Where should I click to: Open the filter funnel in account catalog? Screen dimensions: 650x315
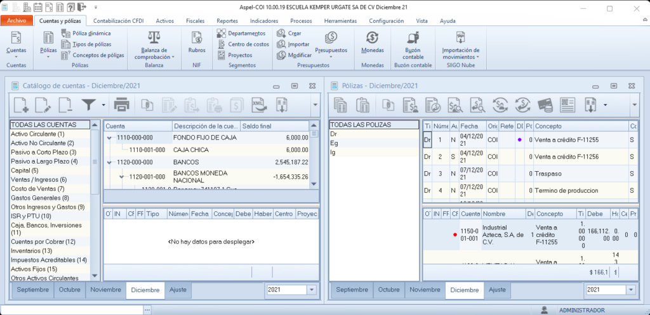pos(89,105)
